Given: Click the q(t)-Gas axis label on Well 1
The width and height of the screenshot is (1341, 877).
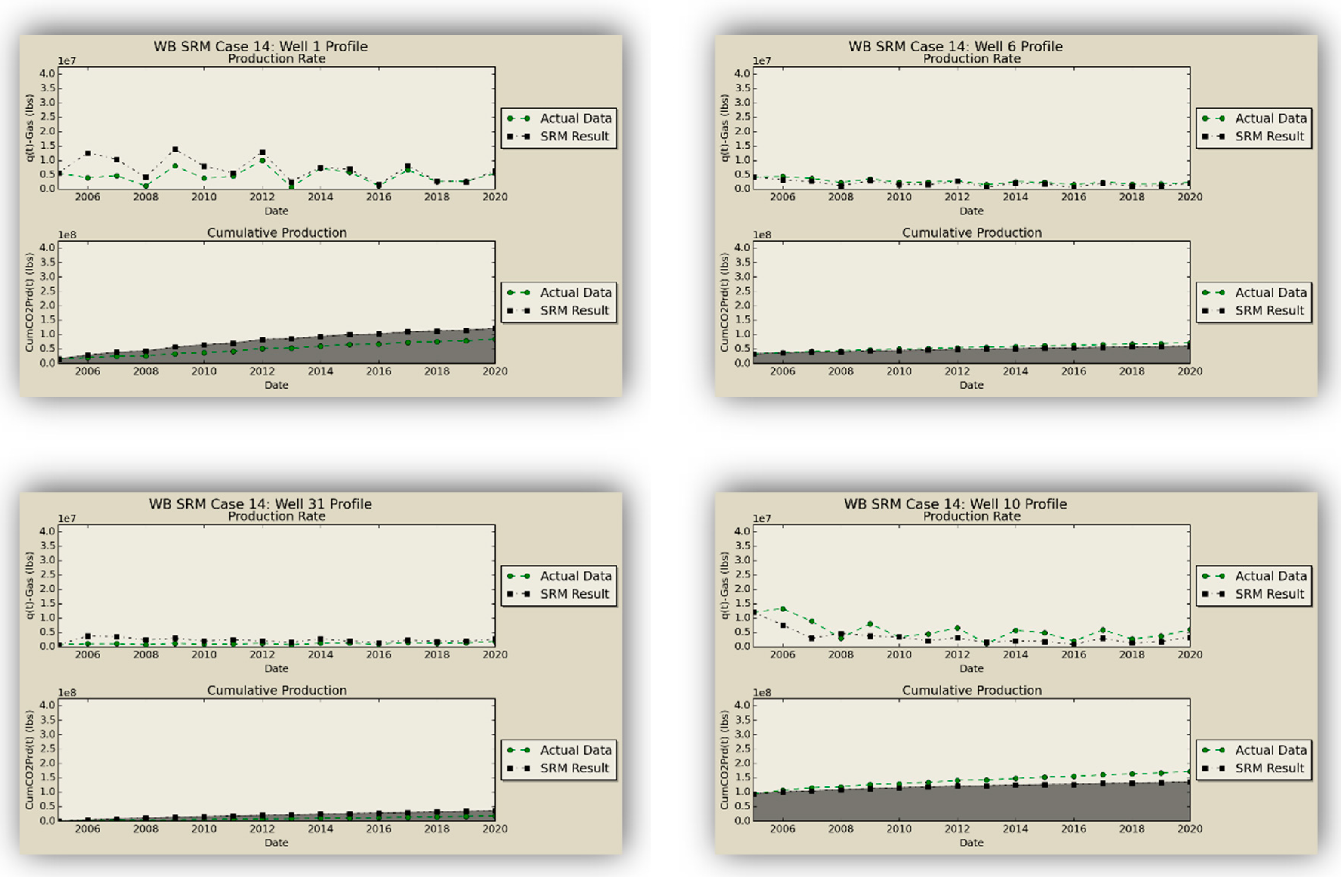Looking at the screenshot, I should coord(29,128).
